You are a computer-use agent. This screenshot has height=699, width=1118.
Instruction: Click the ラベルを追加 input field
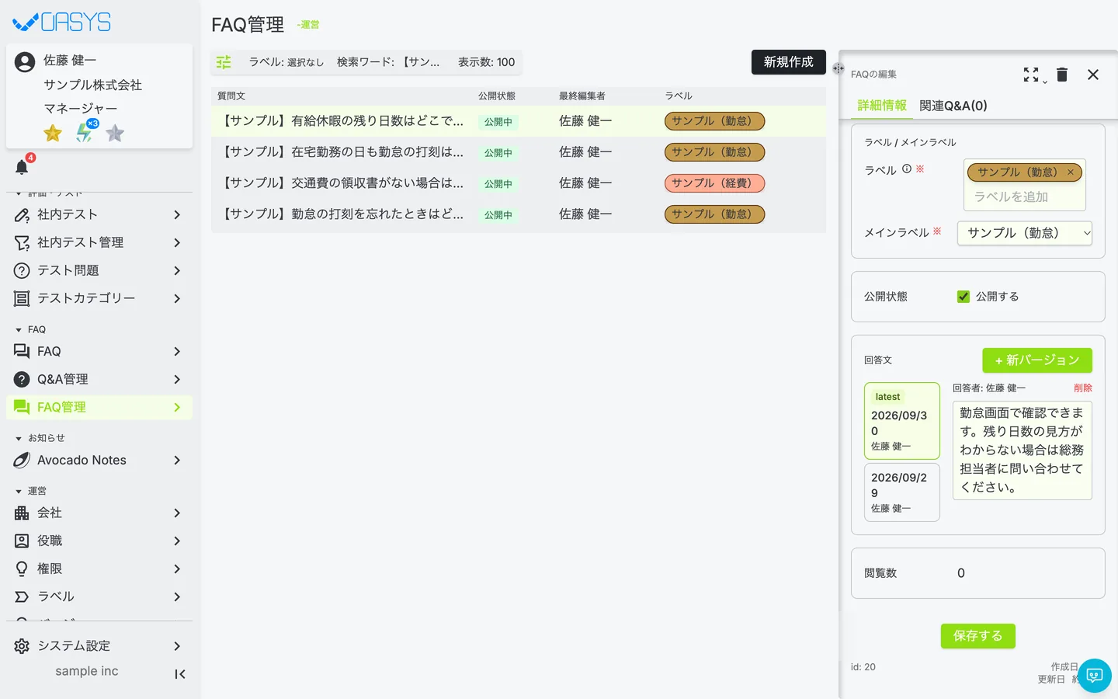click(1025, 197)
